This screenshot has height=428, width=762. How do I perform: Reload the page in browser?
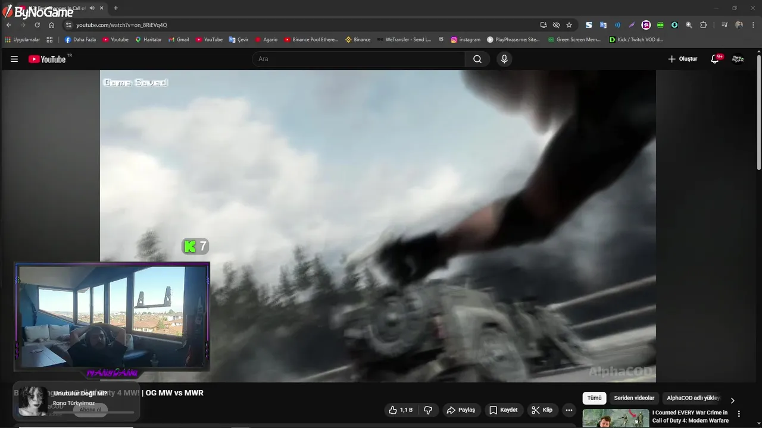(37, 25)
